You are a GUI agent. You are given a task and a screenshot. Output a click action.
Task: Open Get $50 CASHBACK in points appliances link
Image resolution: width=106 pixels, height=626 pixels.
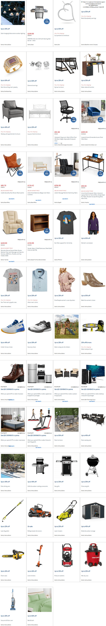tap(37, 389)
